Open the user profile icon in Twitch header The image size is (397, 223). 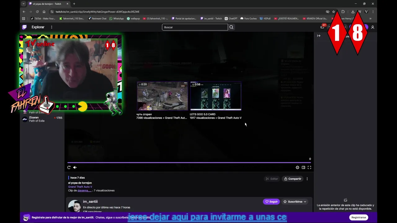pyautogui.click(x=372, y=27)
